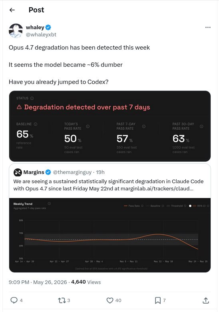The height and width of the screenshot is (312, 219).
Task: Like the post with heart icon
Action: 110,300
